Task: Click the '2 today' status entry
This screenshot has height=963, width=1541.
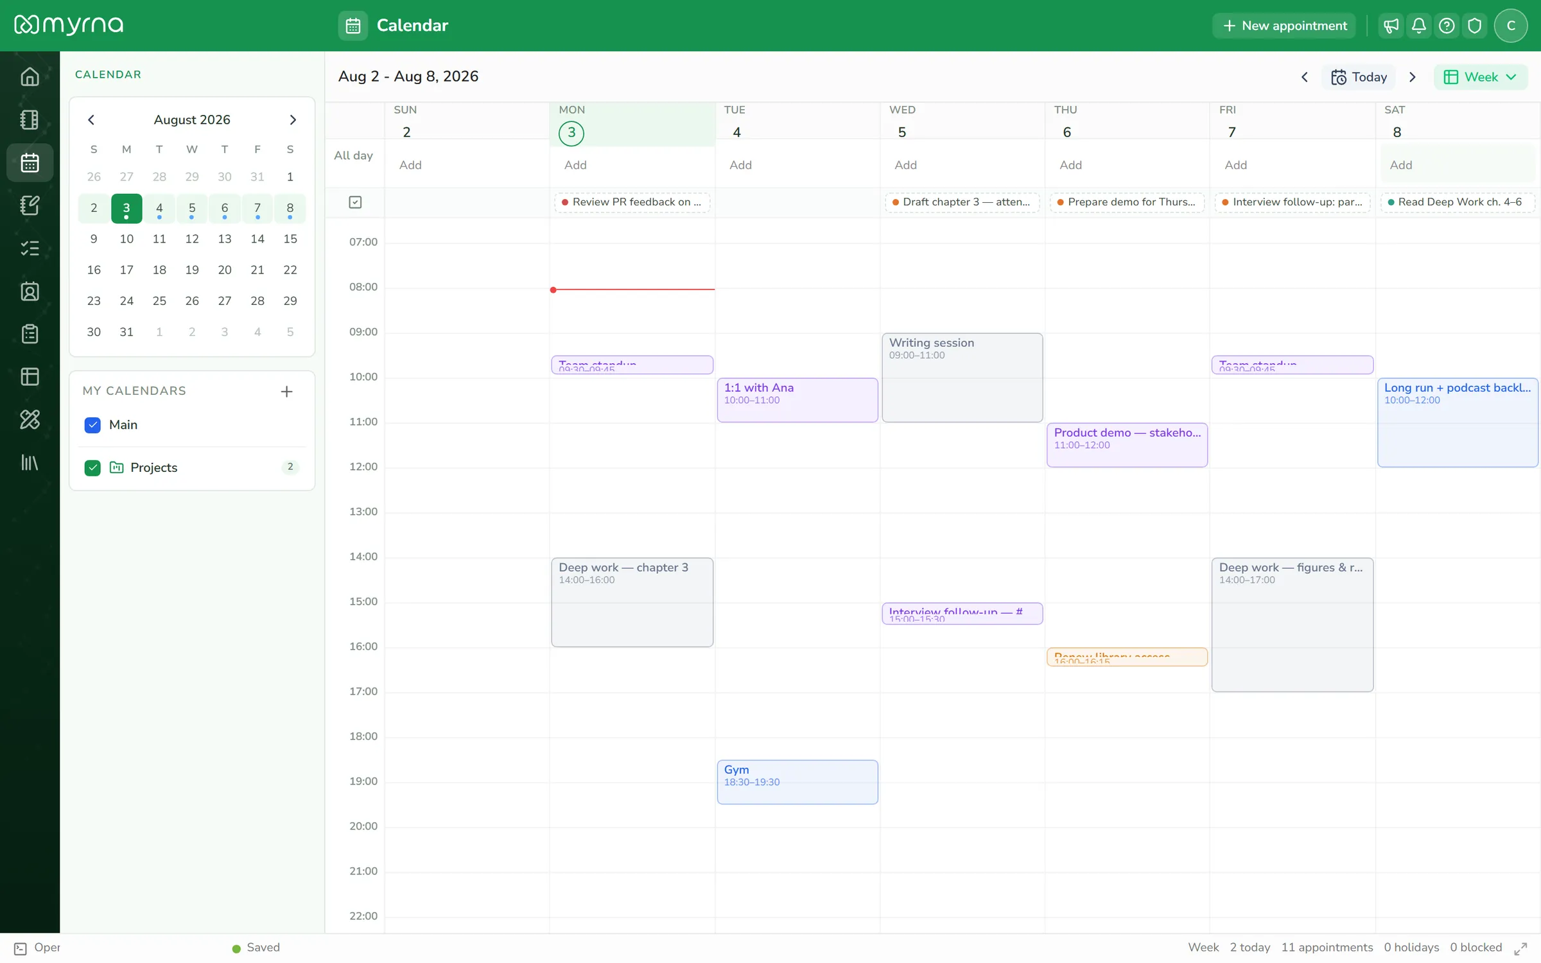Action: 1249,948
